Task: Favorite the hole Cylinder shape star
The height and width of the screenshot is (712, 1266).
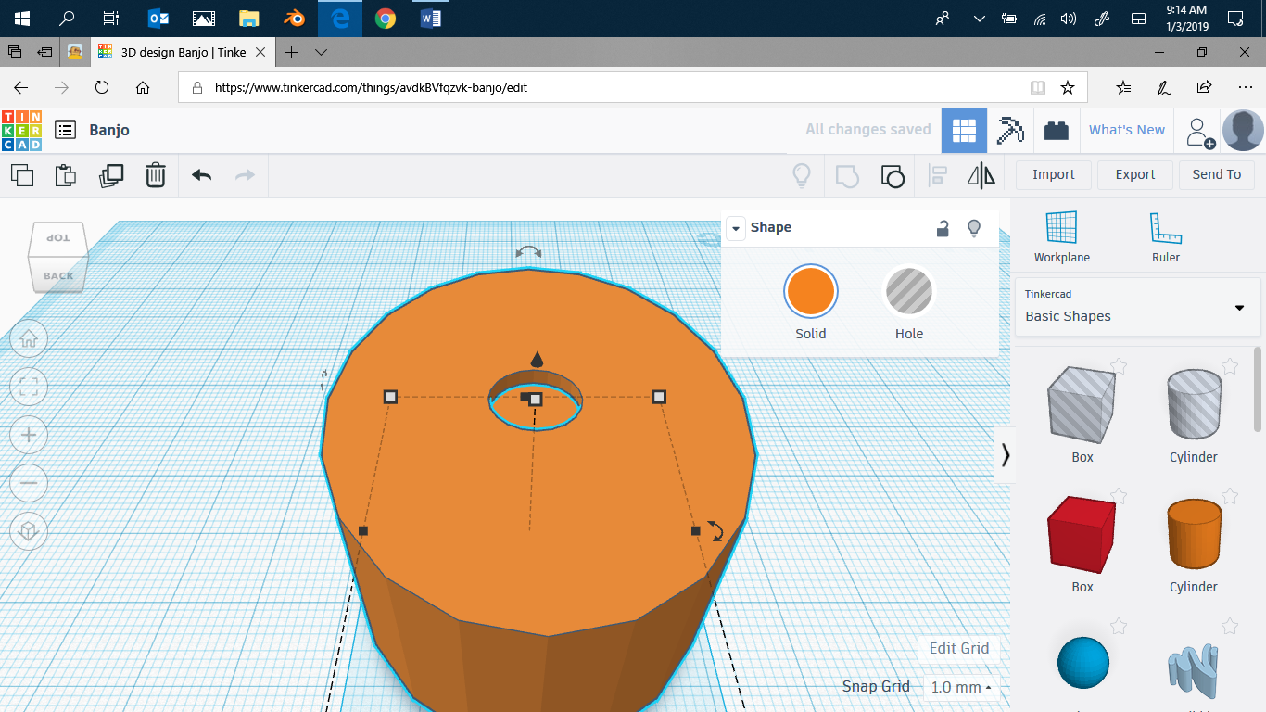Action: (1230, 366)
